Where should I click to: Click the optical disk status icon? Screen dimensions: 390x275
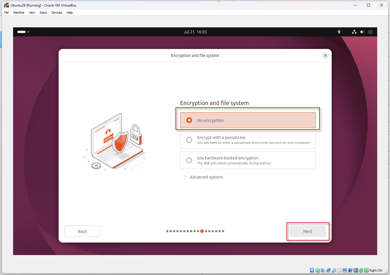point(317,270)
